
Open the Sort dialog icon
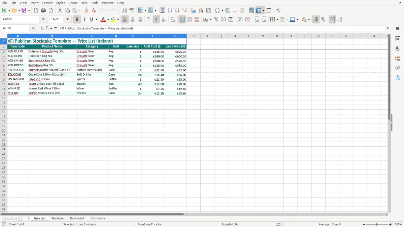162,10
